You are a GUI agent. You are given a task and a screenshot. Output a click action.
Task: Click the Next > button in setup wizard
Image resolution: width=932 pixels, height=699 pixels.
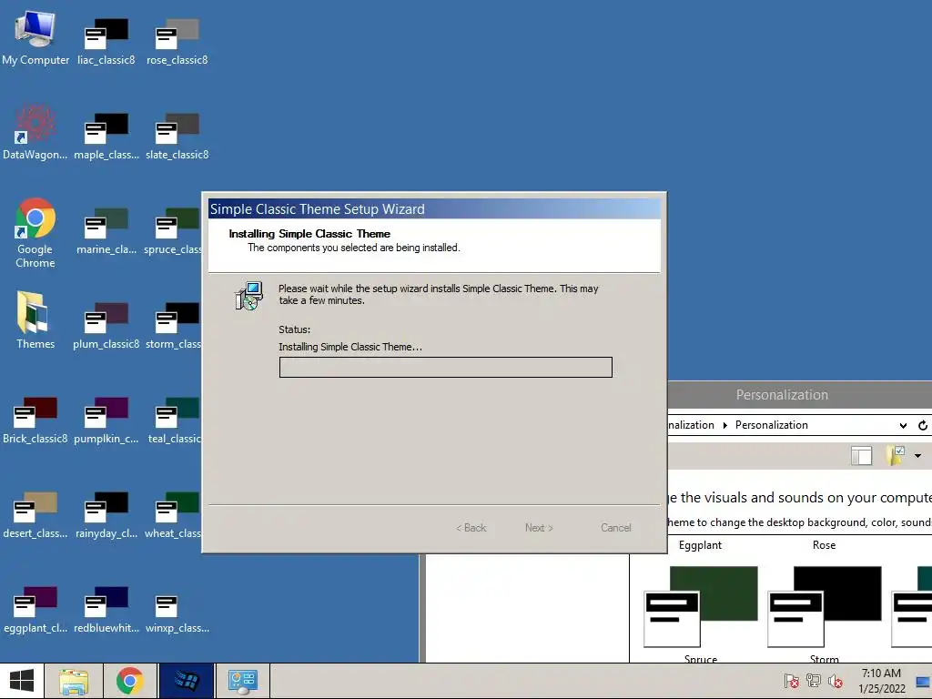(539, 528)
